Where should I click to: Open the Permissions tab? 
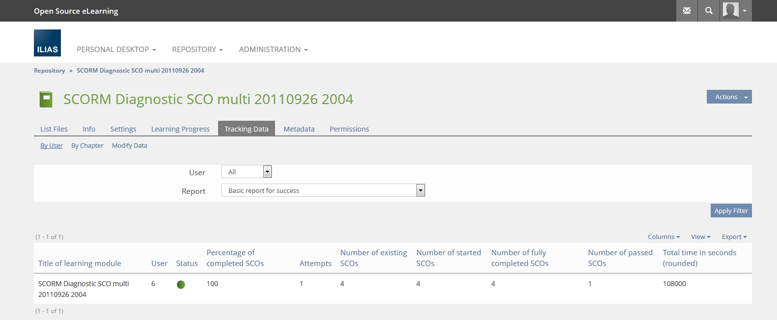click(349, 129)
